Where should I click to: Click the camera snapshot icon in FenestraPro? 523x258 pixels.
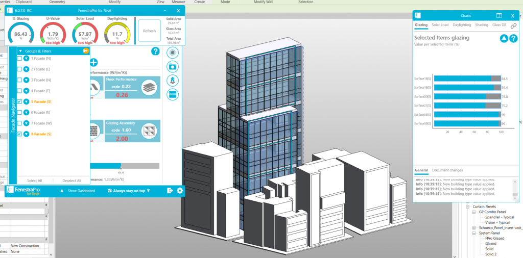[173, 67]
